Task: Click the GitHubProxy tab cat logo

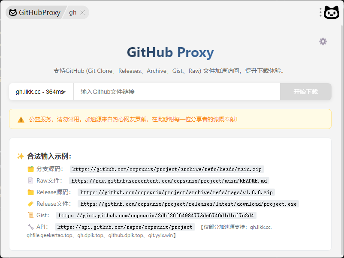Action: [x=13, y=12]
